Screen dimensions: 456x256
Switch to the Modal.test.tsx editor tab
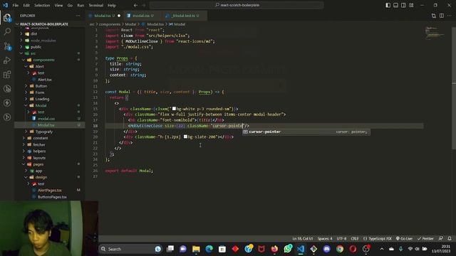[x=185, y=16]
